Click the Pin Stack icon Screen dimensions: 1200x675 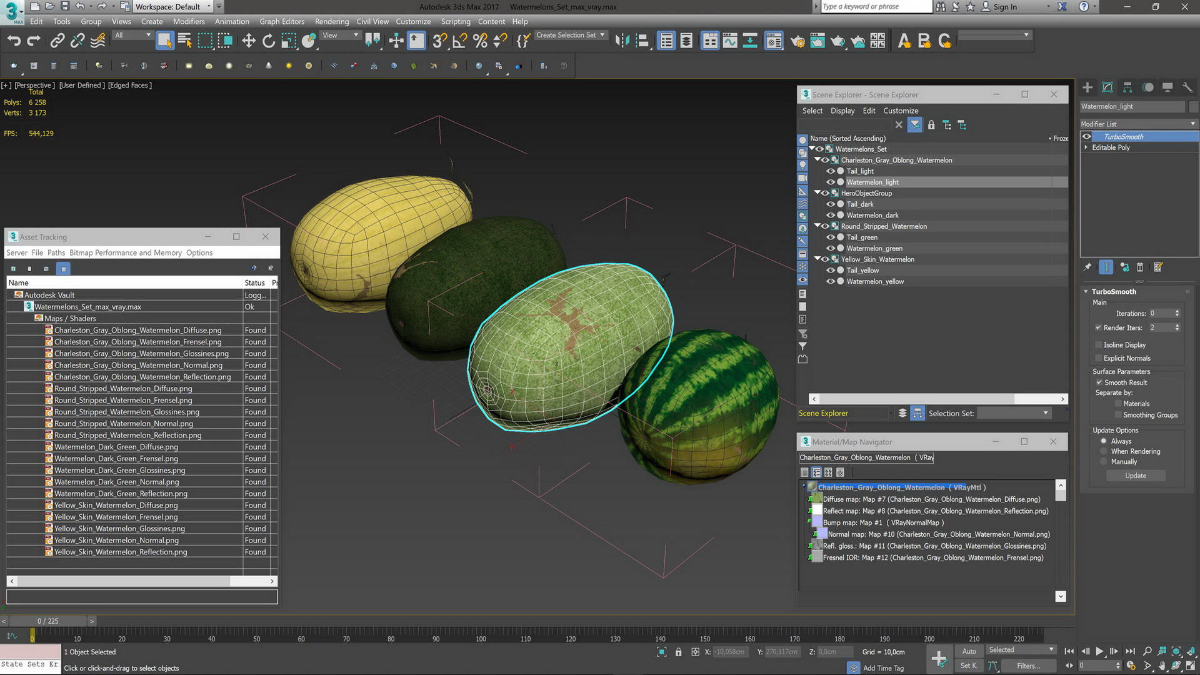pos(1087,267)
